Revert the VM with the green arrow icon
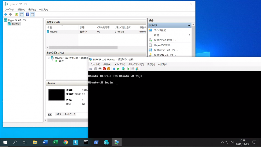This screenshot has width=261, height=147. click(128, 69)
